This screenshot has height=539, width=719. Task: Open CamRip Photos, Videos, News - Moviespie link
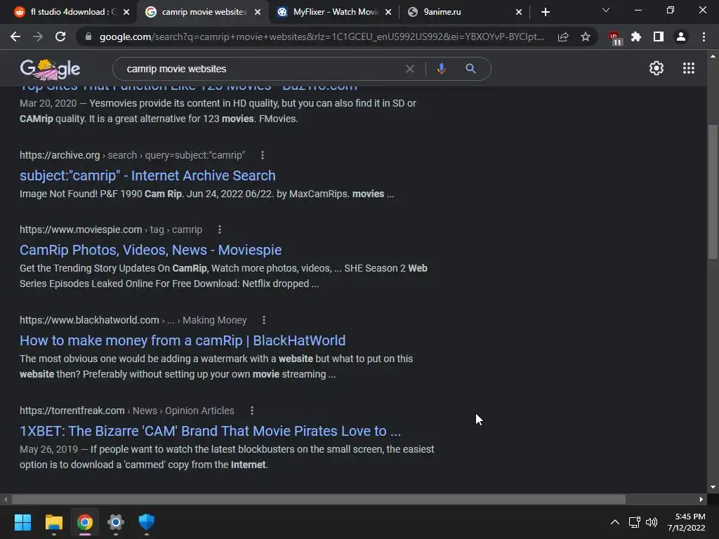(x=150, y=250)
